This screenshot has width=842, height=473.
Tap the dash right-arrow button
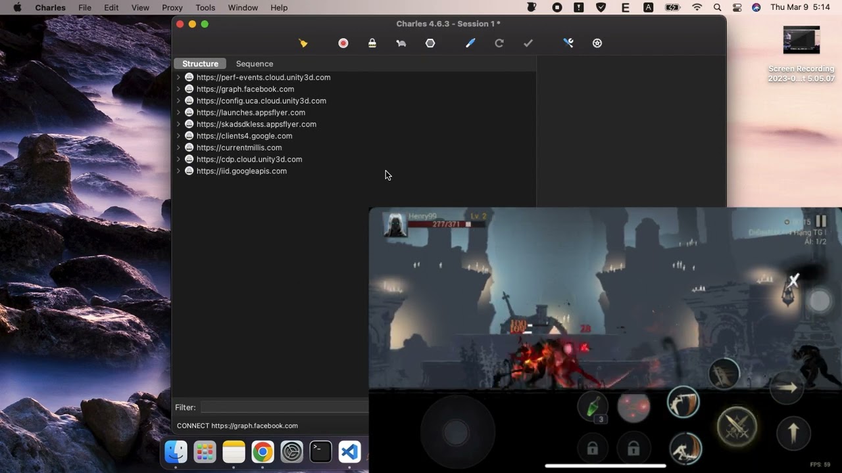(x=787, y=388)
